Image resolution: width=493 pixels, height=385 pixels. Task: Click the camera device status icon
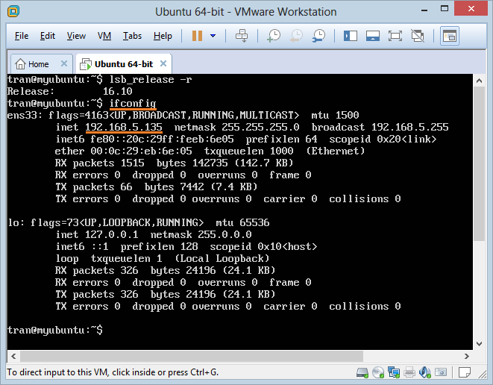tap(441, 372)
